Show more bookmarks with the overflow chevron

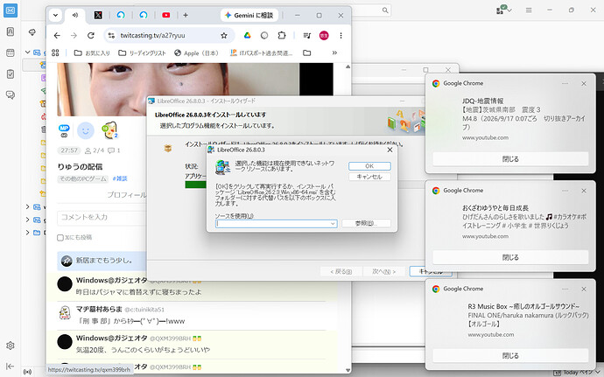[334, 52]
